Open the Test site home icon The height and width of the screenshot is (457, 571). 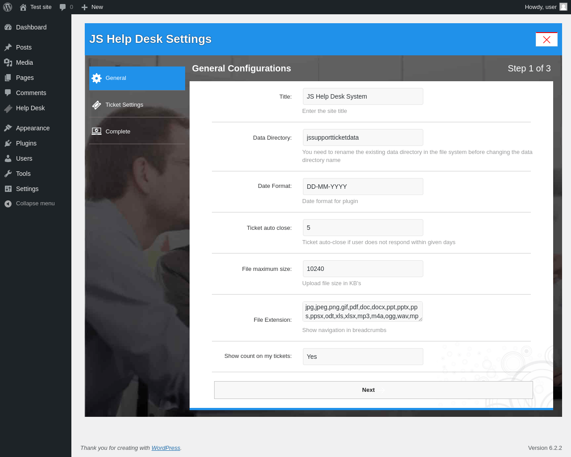pyautogui.click(x=23, y=7)
